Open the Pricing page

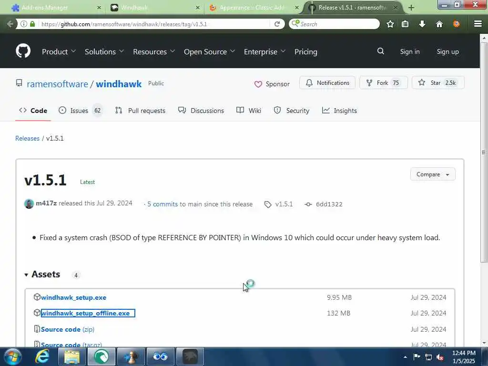pos(305,51)
